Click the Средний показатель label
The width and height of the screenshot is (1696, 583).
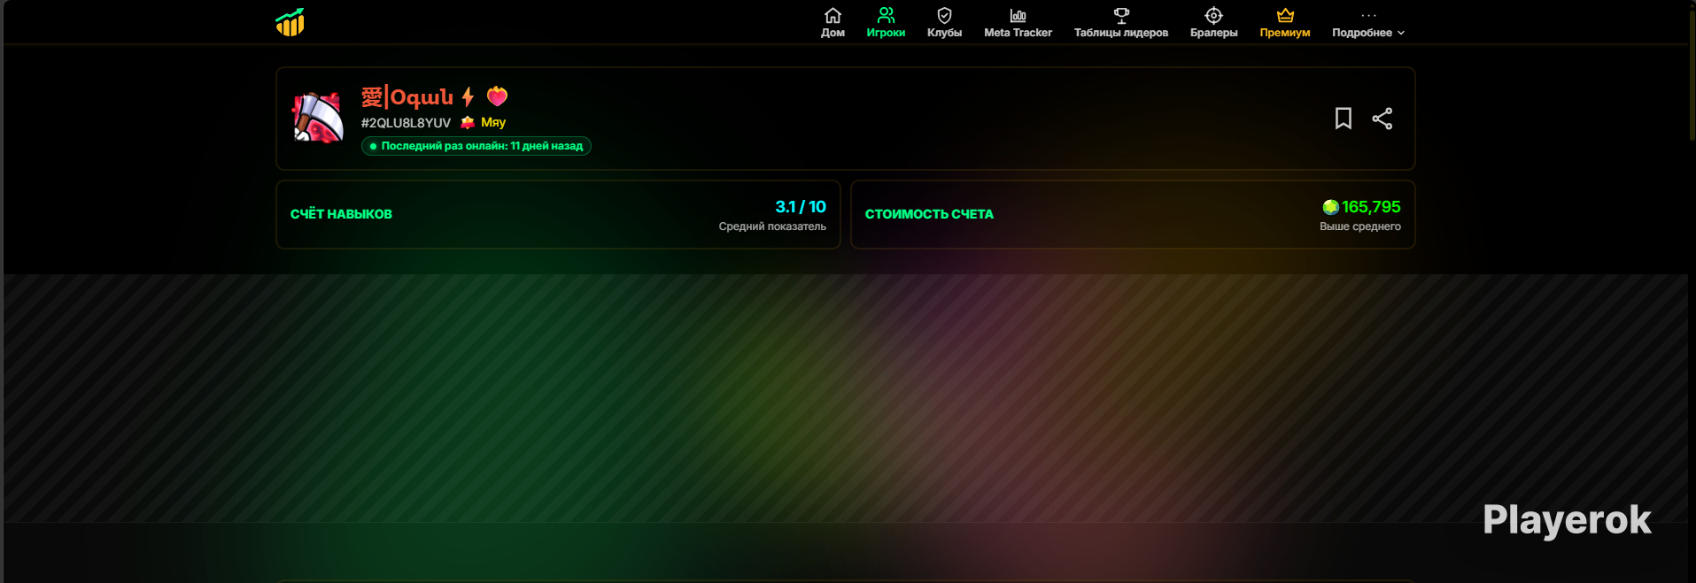[772, 226]
